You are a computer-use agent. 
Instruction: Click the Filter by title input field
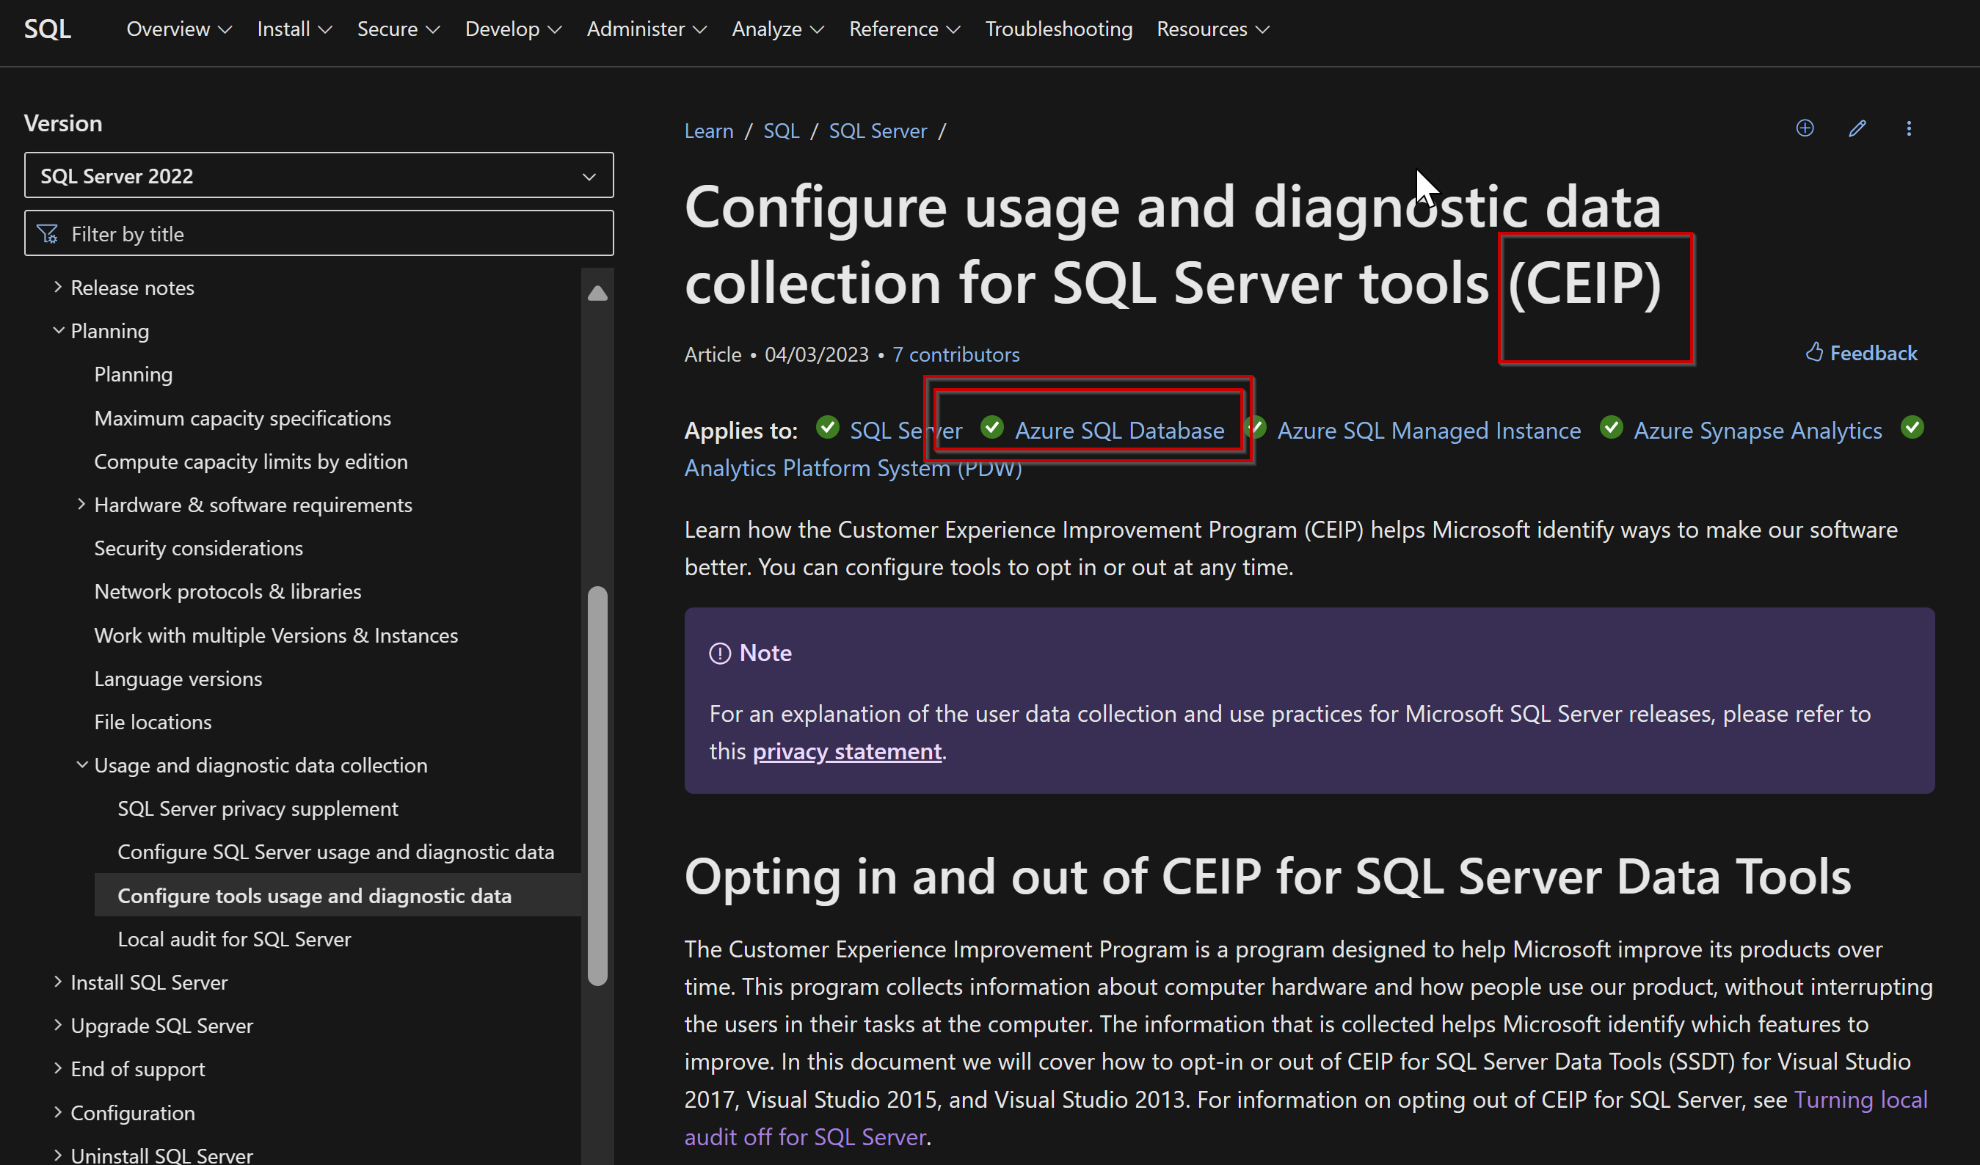pos(319,233)
